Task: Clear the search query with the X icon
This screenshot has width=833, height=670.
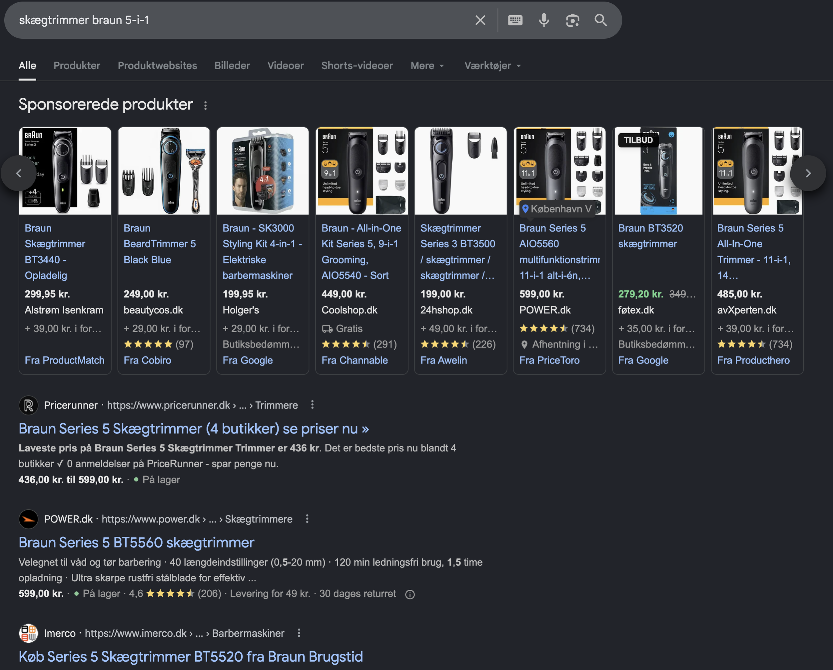Action: (x=480, y=20)
